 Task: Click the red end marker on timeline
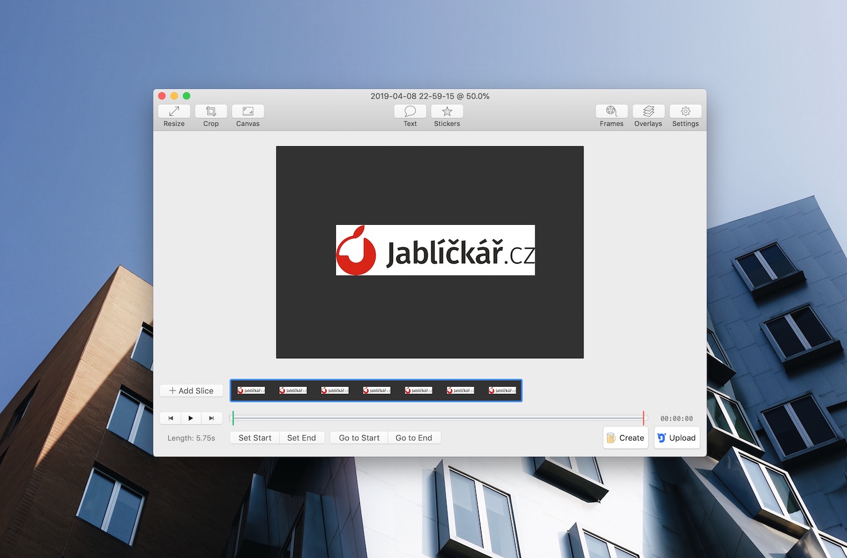(644, 418)
